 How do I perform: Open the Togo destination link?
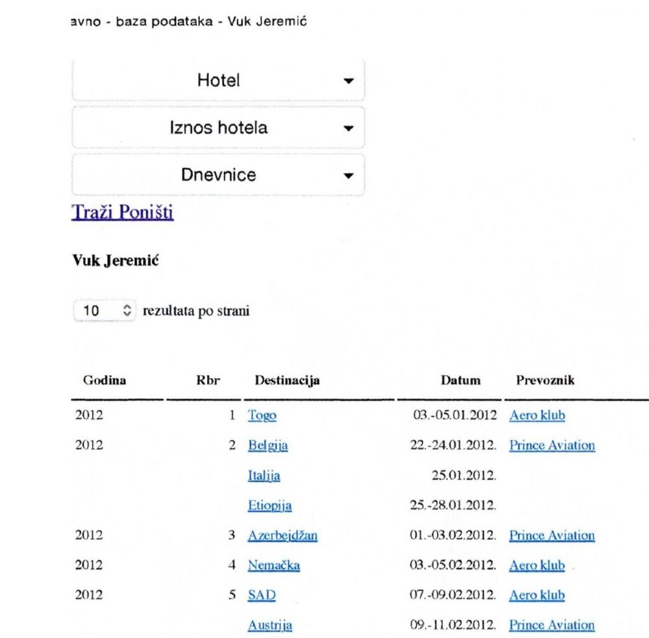click(262, 415)
